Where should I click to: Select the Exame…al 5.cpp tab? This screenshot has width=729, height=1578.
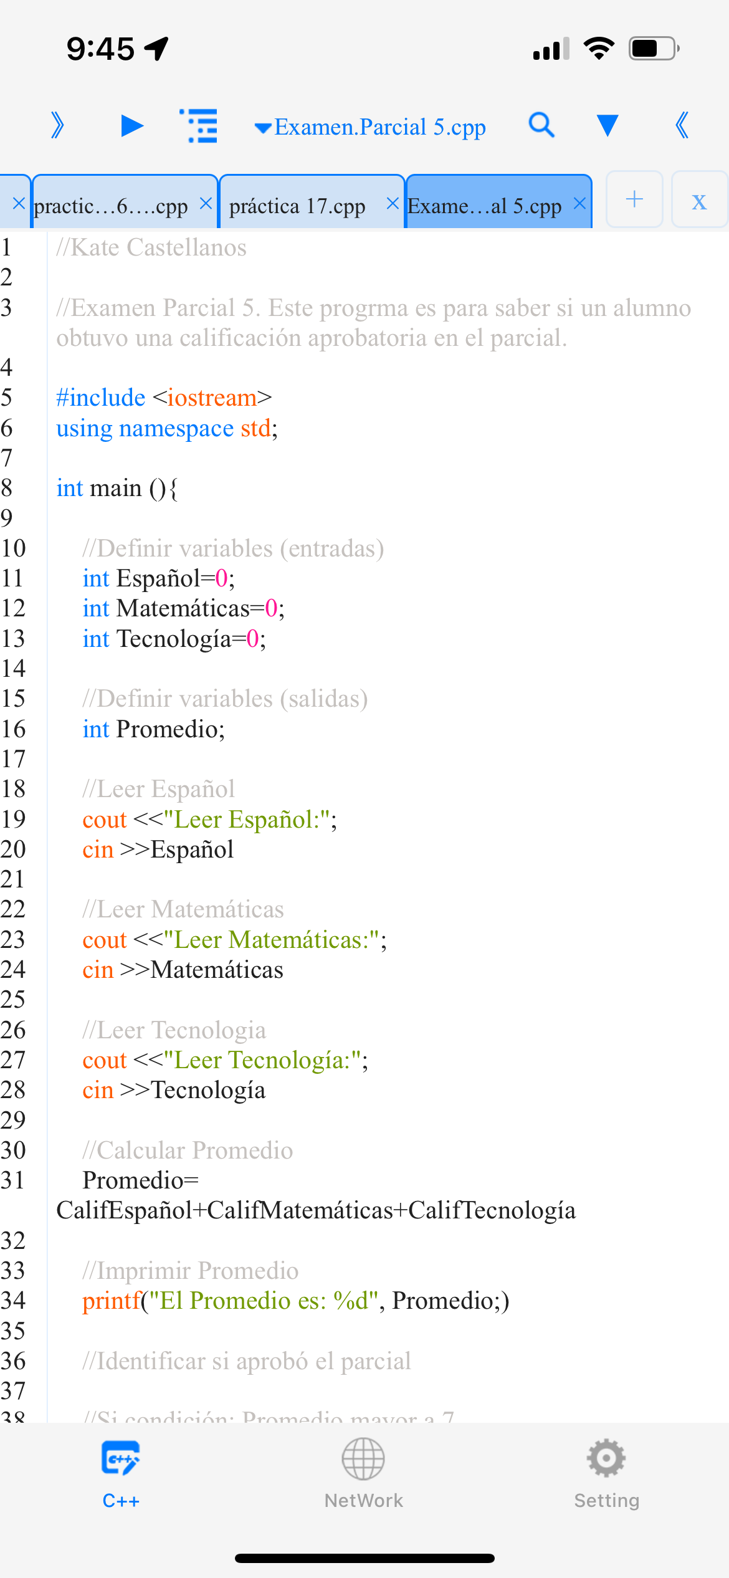pos(484,206)
